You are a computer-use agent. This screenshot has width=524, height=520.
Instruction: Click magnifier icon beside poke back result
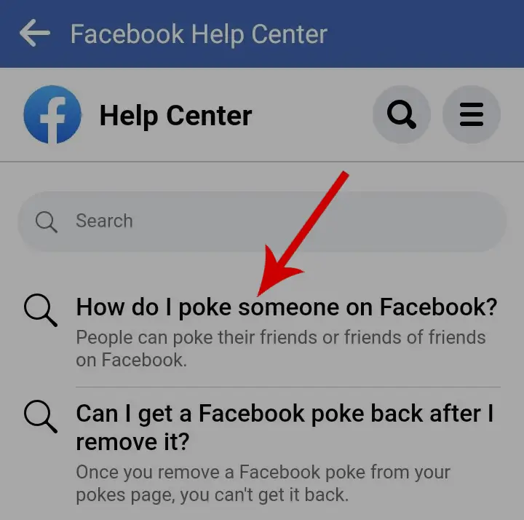(41, 417)
